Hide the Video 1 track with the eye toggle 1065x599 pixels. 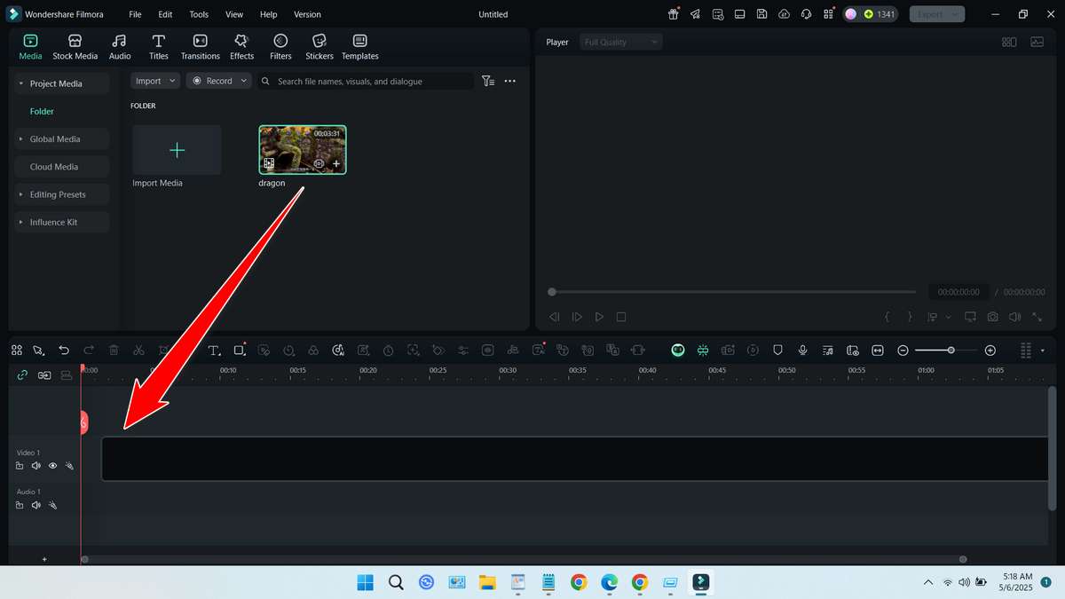52,465
